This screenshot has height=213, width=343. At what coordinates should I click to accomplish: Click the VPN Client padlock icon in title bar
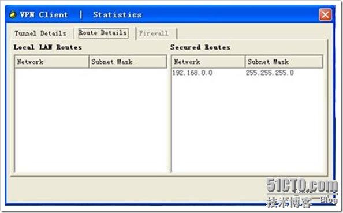click(13, 14)
